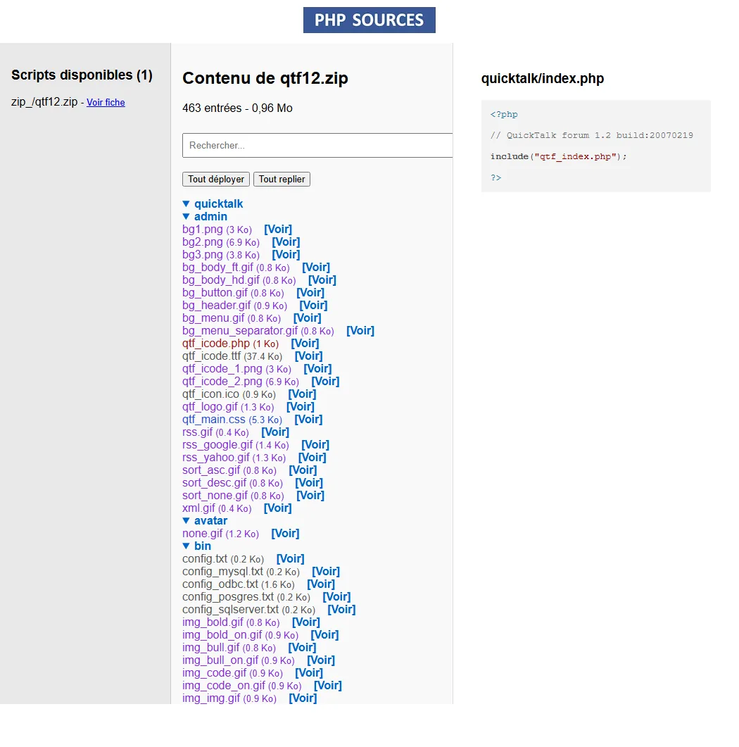Collapse the bin folder

click(x=197, y=546)
